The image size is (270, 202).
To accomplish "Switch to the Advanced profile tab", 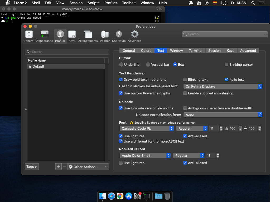I will pos(248,50).
